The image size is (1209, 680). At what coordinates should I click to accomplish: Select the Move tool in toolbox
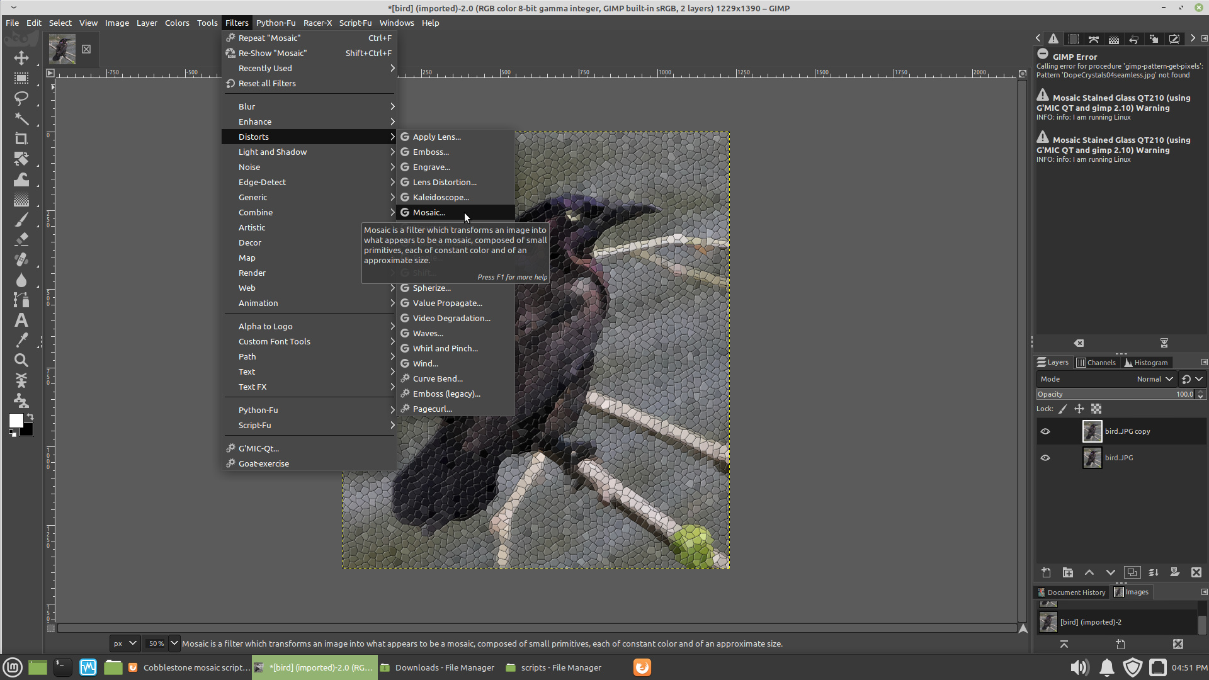[x=21, y=58]
